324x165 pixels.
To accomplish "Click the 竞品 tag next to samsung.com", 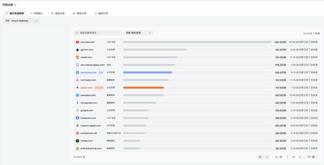I will click(101, 72).
